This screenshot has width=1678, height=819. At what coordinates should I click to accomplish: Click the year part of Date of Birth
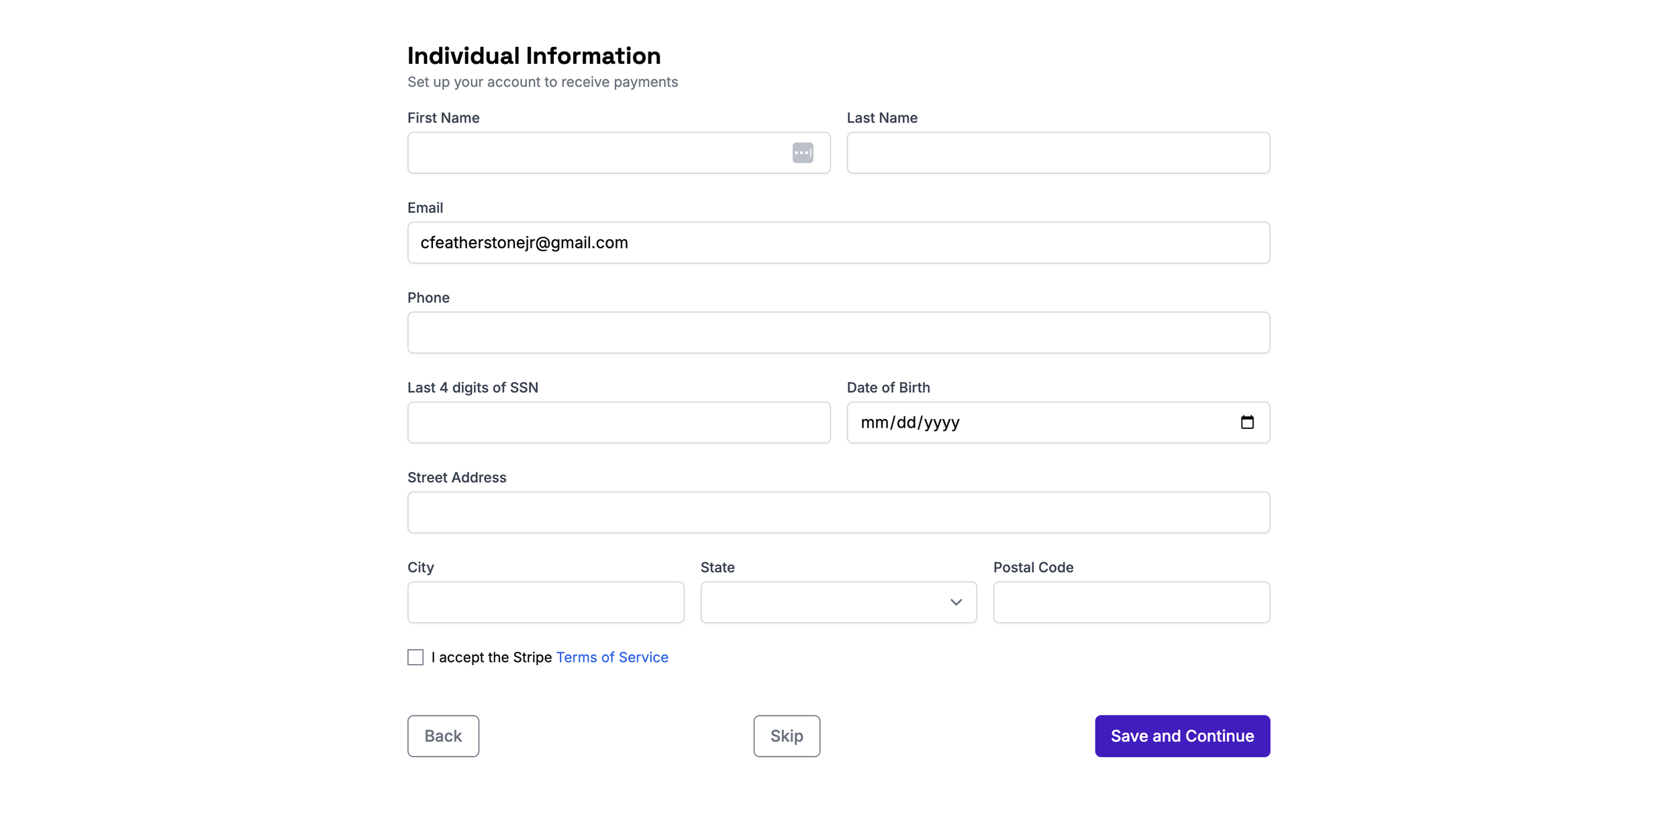click(942, 422)
